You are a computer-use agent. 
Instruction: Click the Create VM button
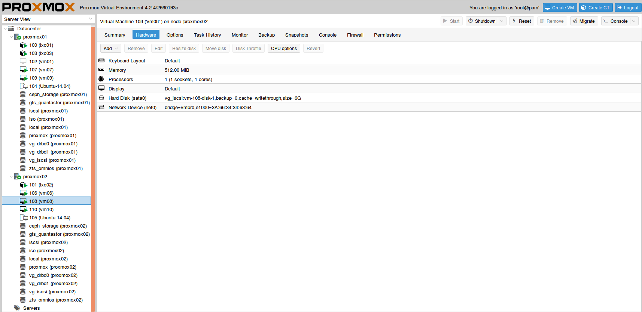pos(559,8)
